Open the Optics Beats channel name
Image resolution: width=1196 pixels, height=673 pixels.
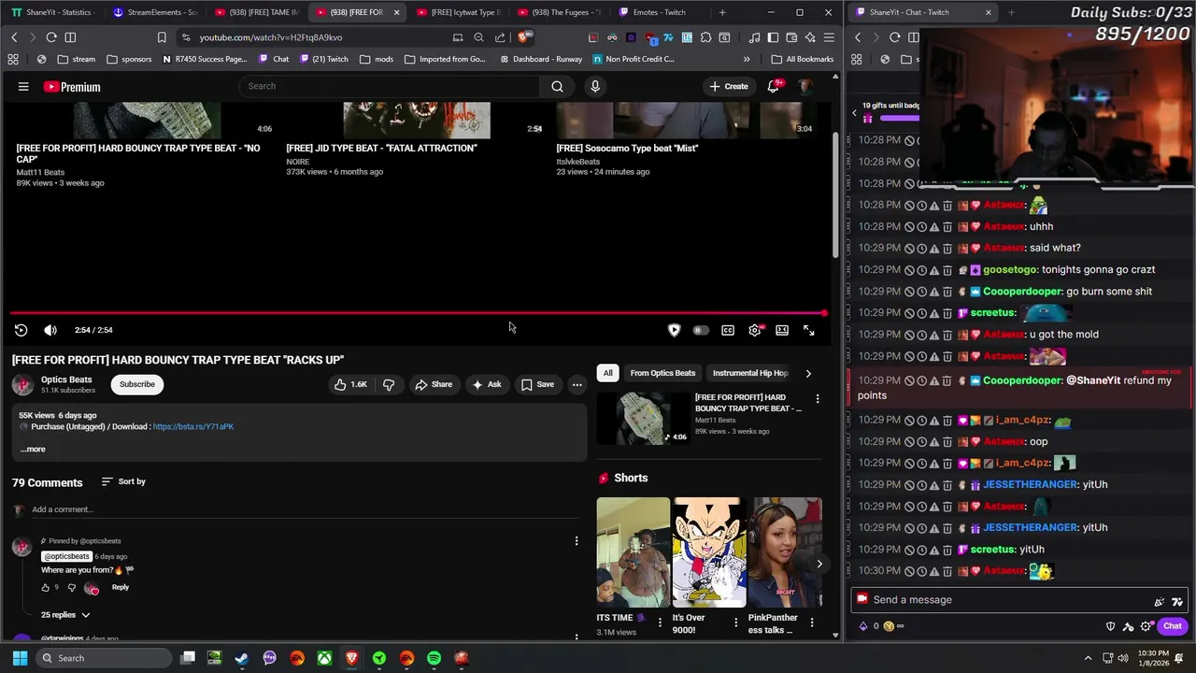pyautogui.click(x=66, y=379)
